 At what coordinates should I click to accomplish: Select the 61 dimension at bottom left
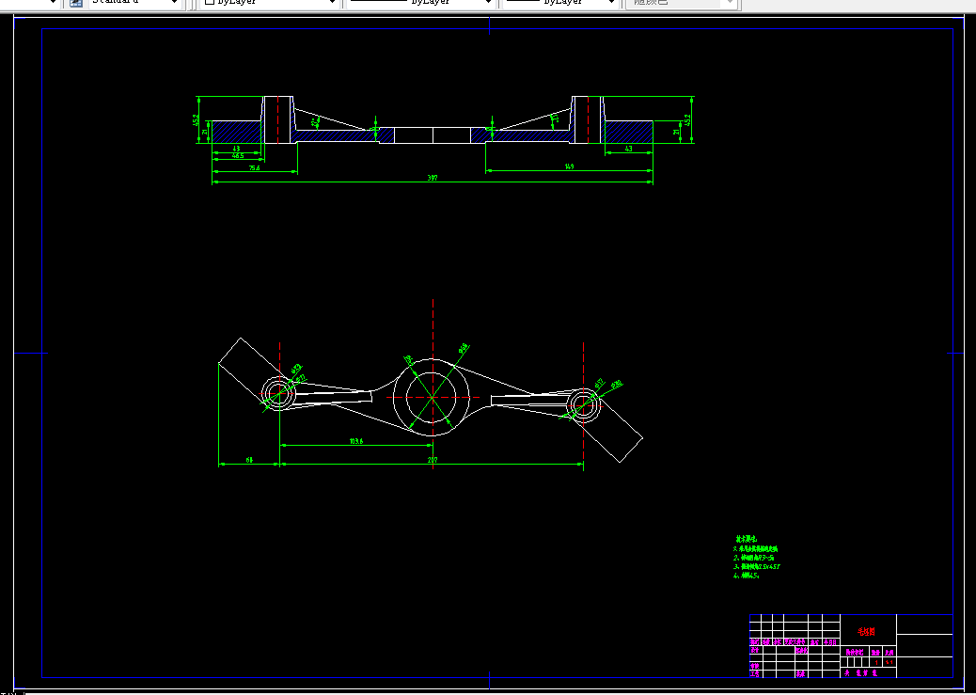[x=249, y=460]
